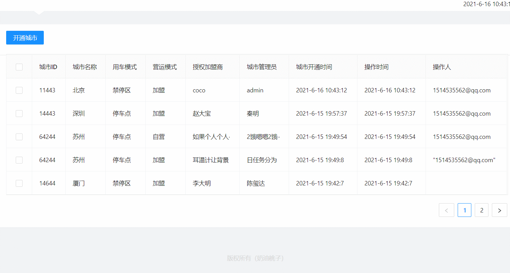510x273 pixels.
Task: Click the next page arrow icon
Action: tap(499, 210)
